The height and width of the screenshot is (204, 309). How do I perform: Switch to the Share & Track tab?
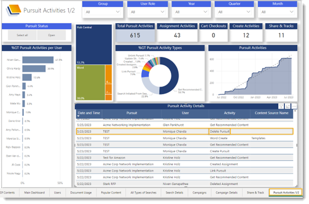click(x=255, y=193)
